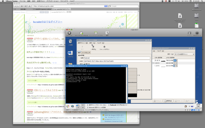This screenshot has width=205, height=128.
Task: Open 仮想マシン menu in Mac menu bar
Action: click(41, 1)
